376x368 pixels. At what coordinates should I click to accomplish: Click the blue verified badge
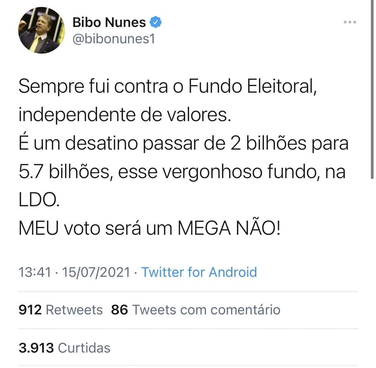156,22
